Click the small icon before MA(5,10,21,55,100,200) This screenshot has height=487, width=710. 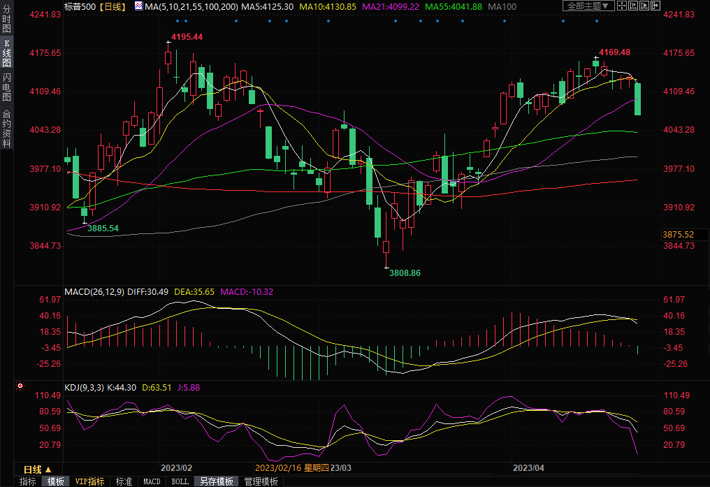tap(138, 6)
